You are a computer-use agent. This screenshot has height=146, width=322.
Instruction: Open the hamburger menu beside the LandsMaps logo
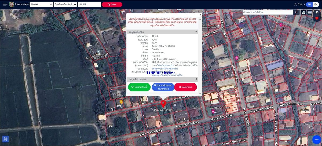[x=5, y=5]
